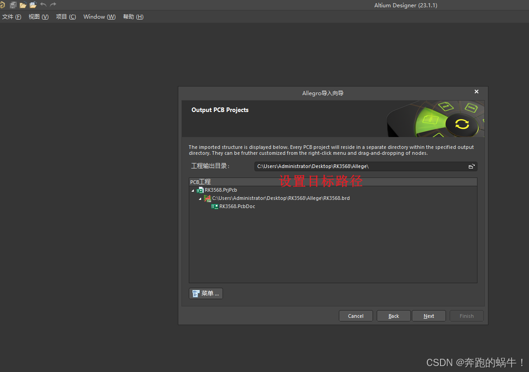This screenshot has width=529, height=372.
Task: Select RK3568.PrjPcb project row
Action: 333,190
